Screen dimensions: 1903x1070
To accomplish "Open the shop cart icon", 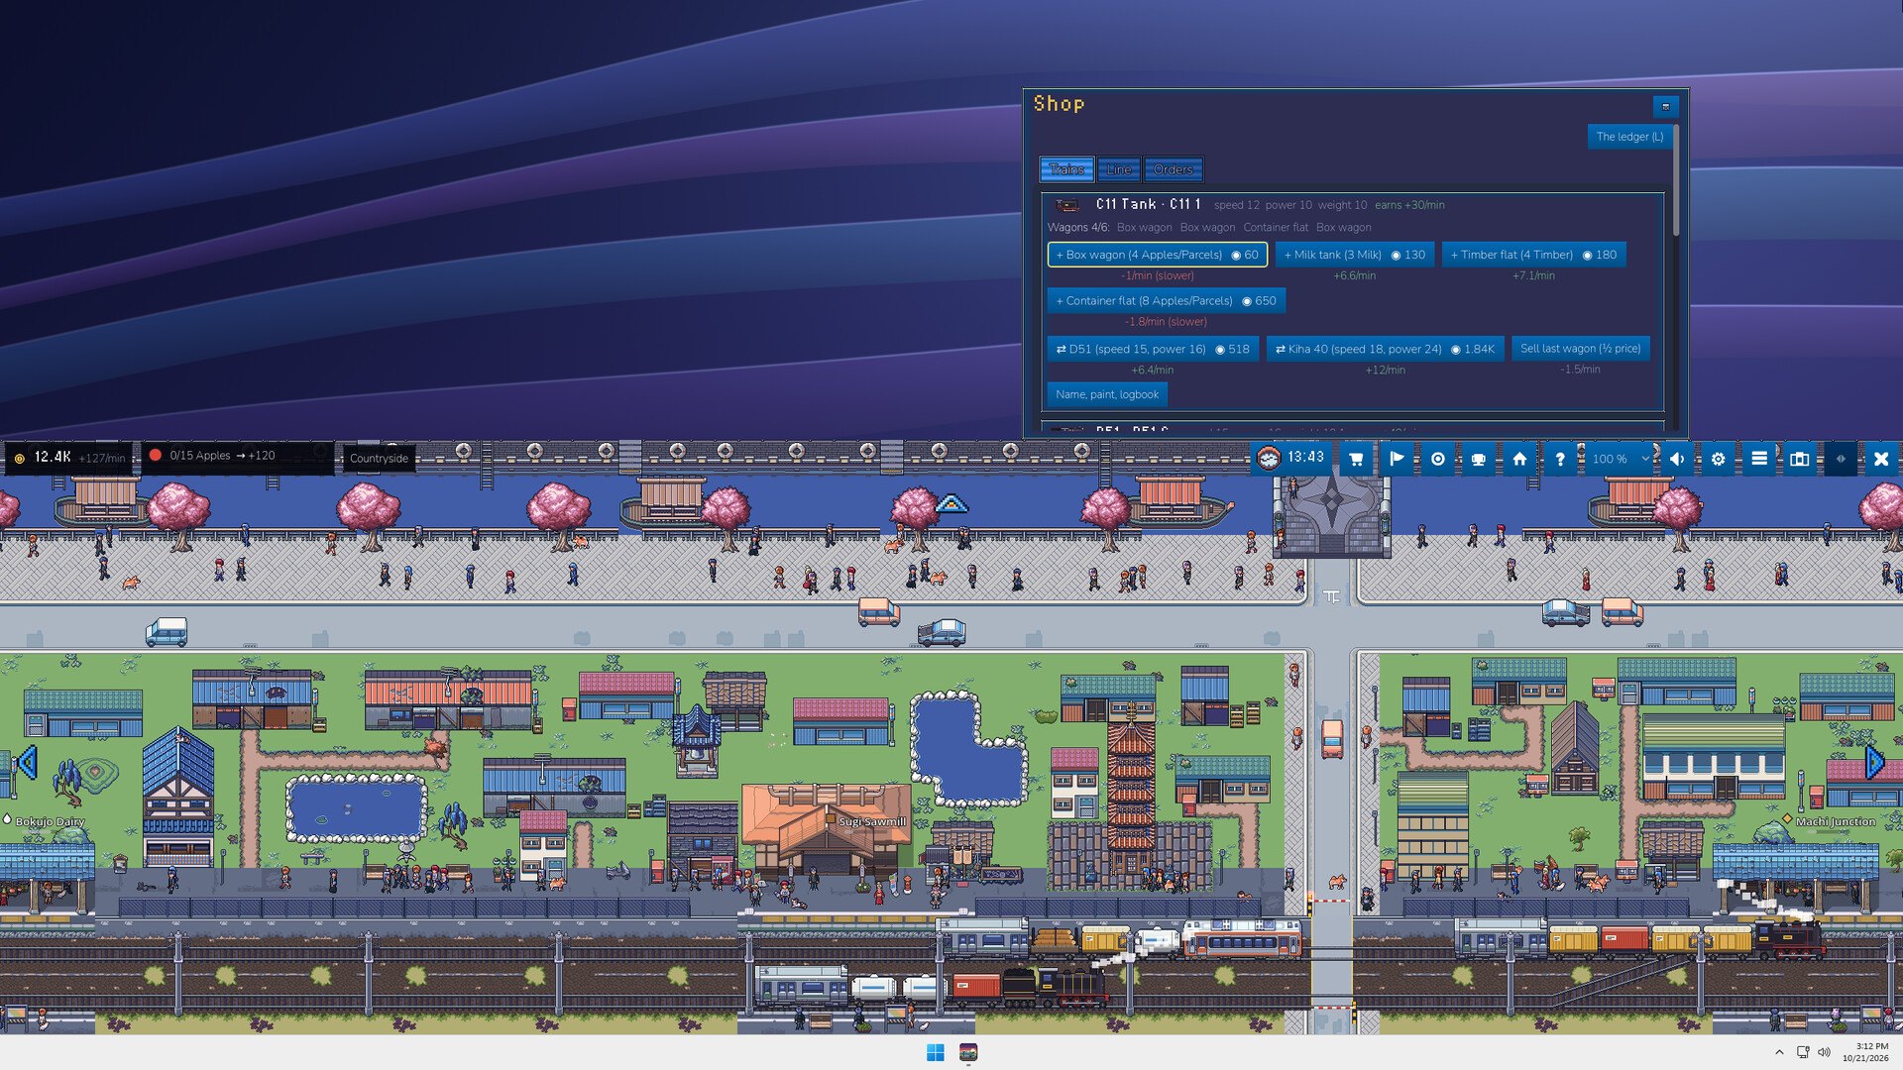I will click(x=1356, y=459).
